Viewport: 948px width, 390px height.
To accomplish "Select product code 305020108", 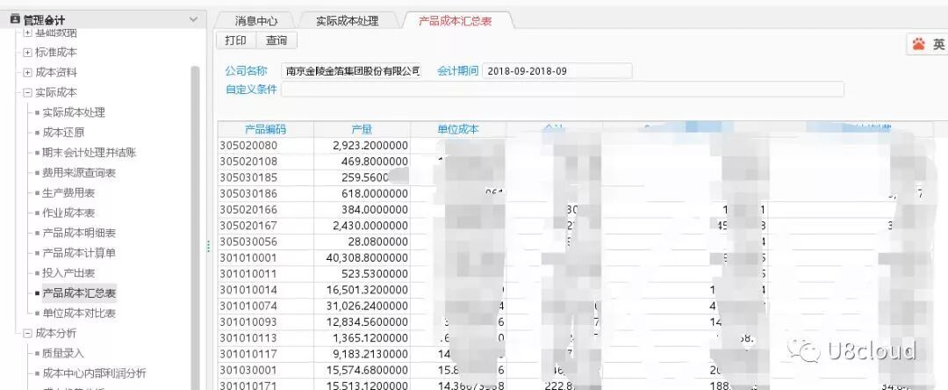I will coord(248,162).
